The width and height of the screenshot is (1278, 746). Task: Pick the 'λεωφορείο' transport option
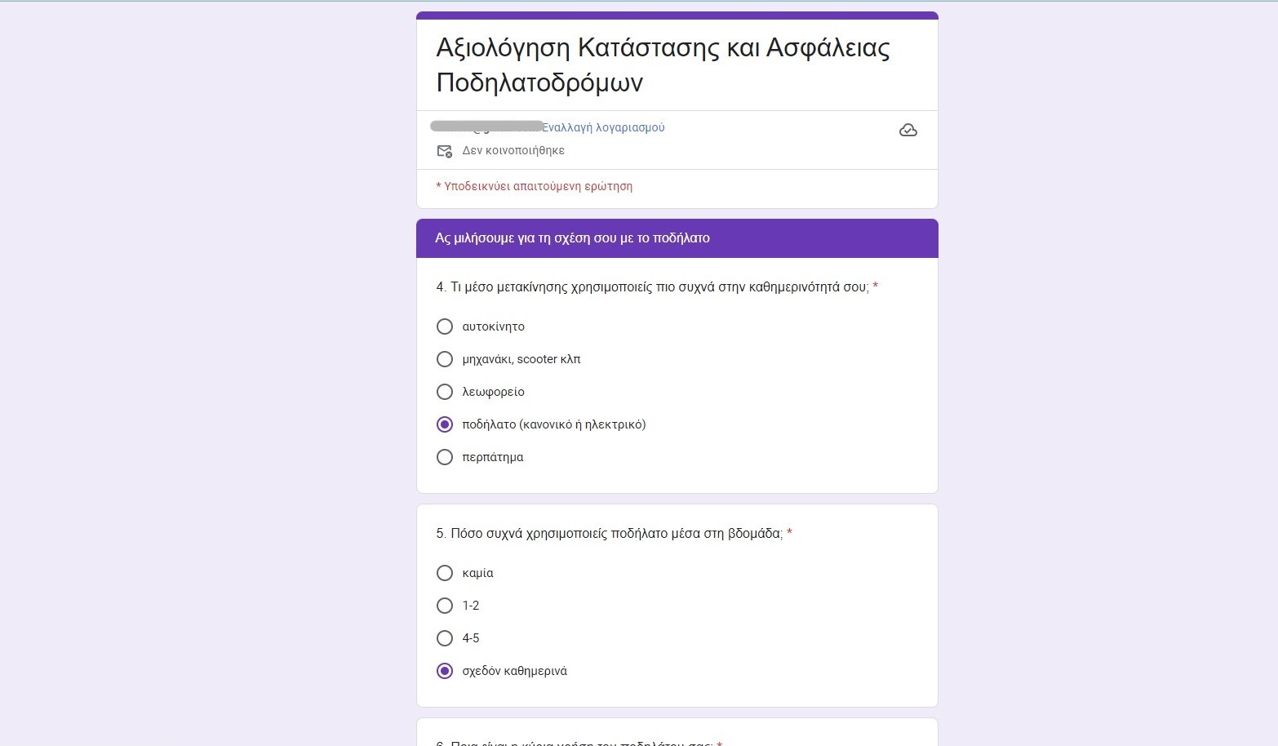tap(445, 392)
